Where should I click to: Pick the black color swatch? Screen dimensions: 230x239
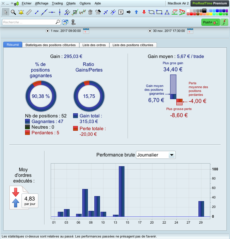click(x=204, y=11)
